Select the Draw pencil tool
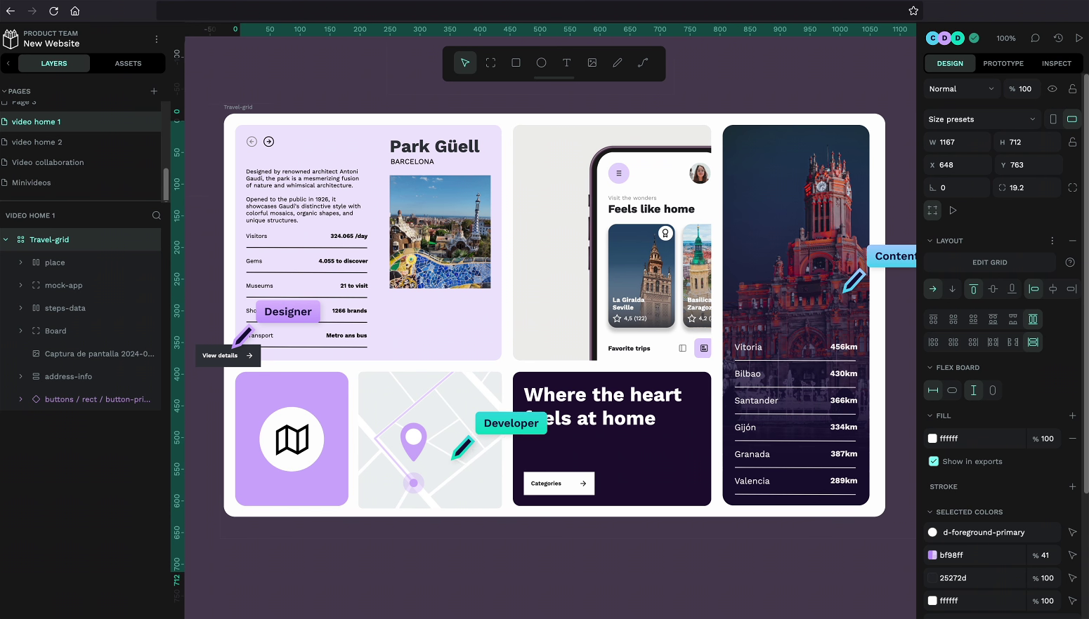The height and width of the screenshot is (619, 1089). [618, 63]
